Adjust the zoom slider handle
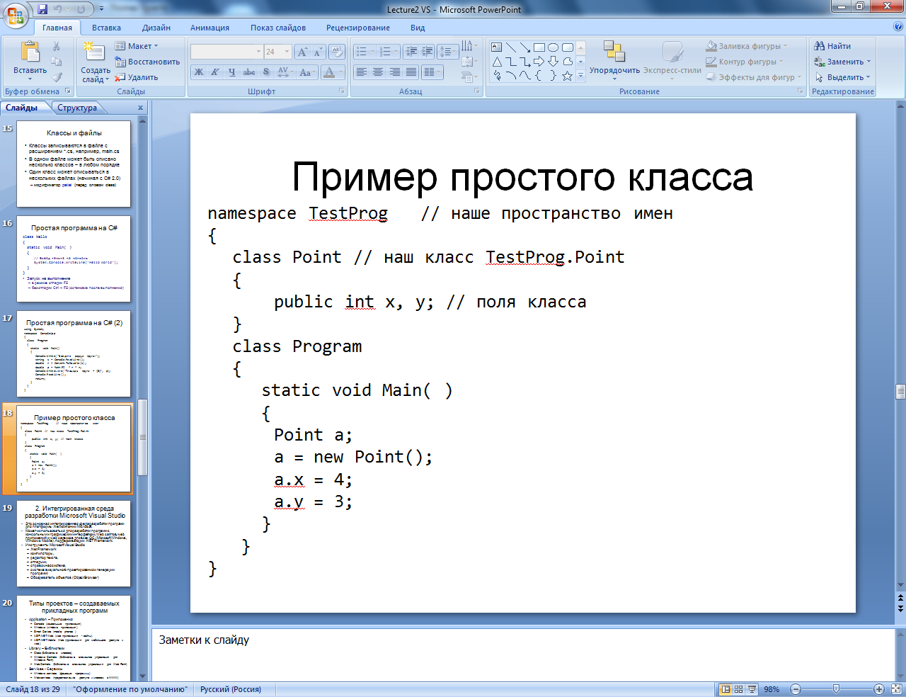 tap(837, 689)
